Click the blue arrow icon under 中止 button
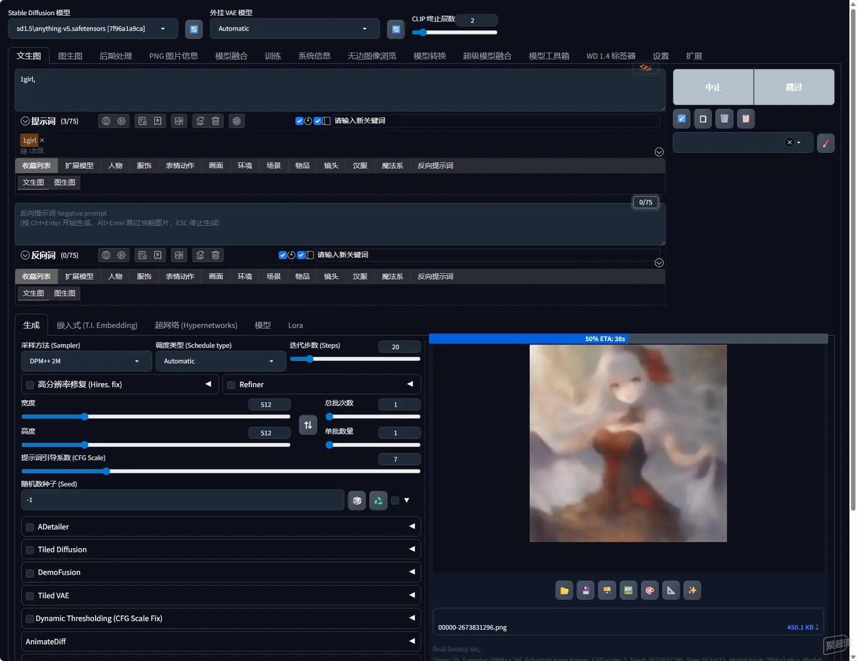 pos(681,119)
